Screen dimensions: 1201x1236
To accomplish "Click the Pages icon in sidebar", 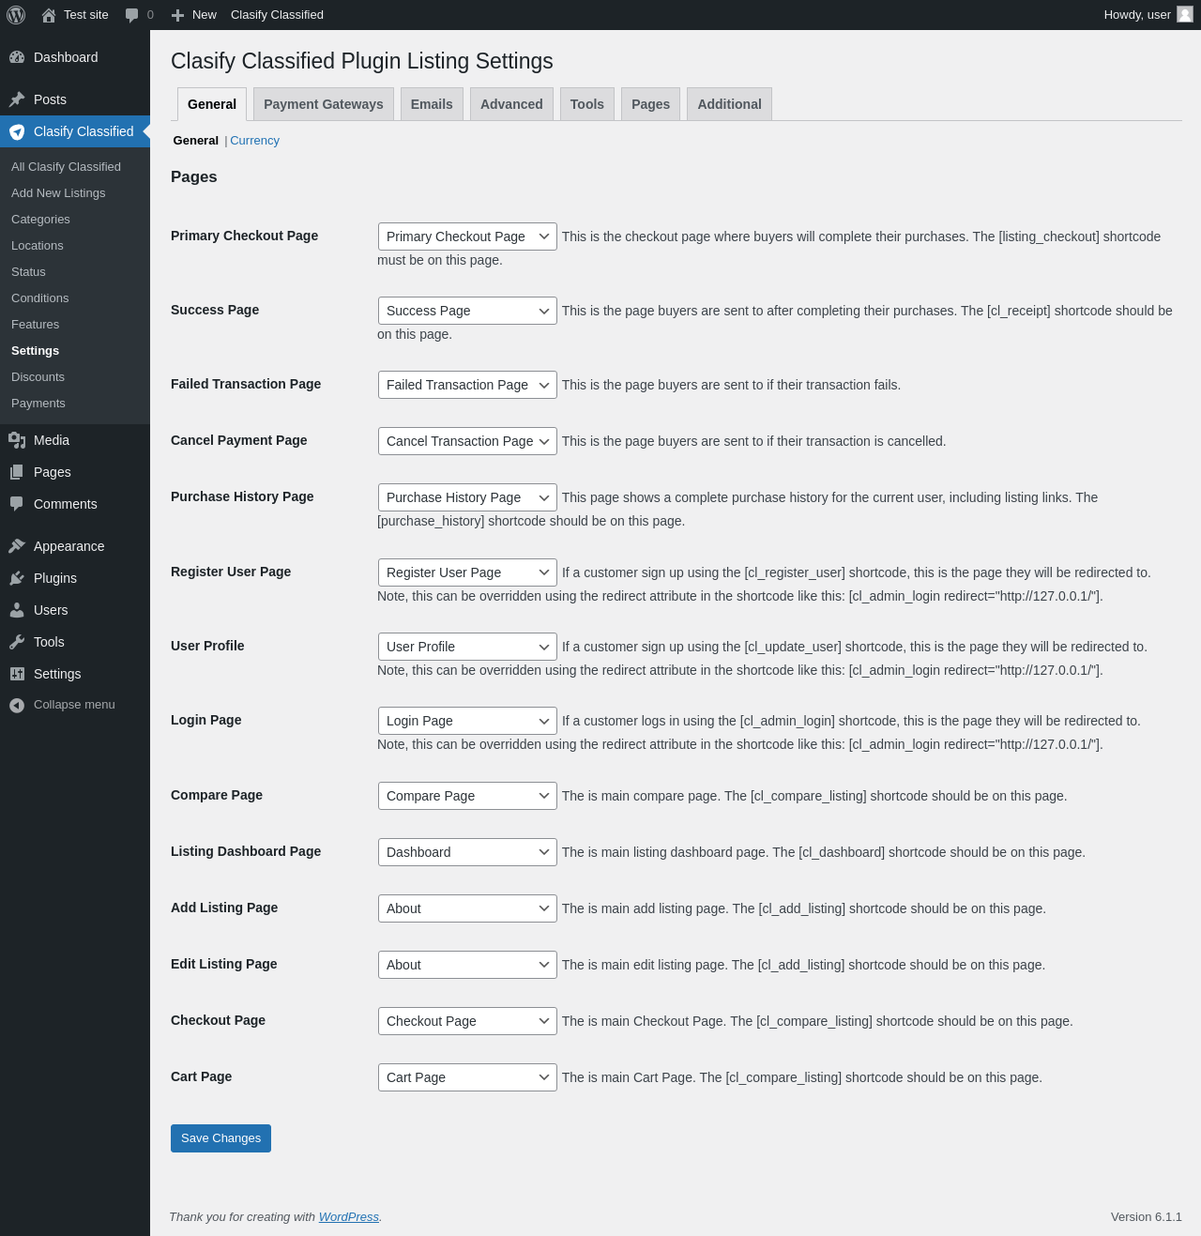I will [17, 472].
